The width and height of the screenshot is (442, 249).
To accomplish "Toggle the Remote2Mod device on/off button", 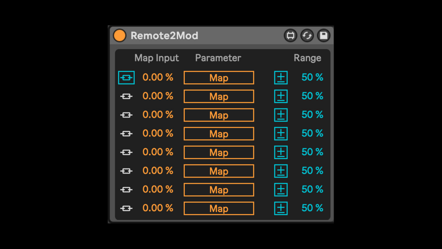I will tap(120, 36).
